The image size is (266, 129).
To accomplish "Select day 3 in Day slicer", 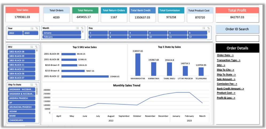I will [x=138, y=33].
